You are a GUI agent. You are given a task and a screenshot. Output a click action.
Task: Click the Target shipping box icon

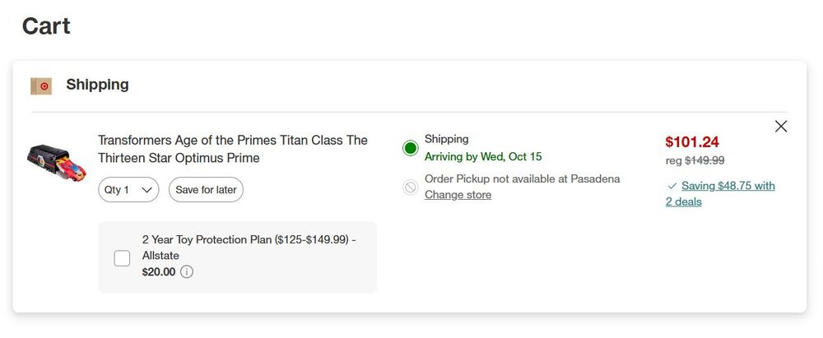tap(41, 86)
